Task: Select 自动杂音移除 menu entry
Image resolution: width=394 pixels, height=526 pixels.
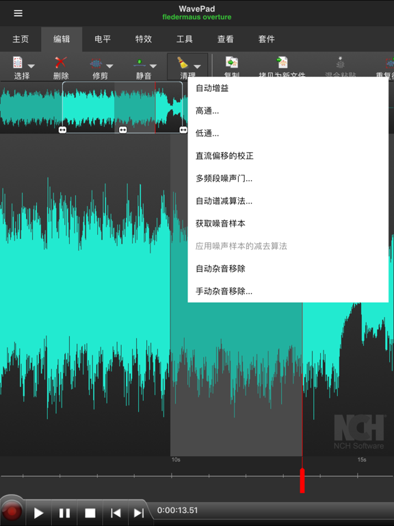Action: tap(287, 268)
